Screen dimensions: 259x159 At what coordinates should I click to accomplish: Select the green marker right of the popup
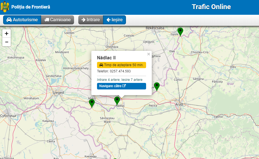click(x=157, y=86)
